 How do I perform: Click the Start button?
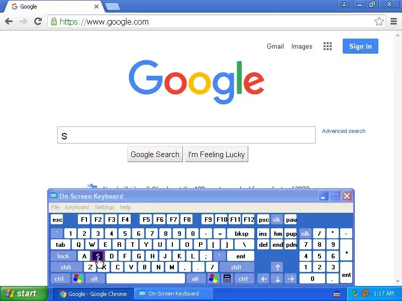pyautogui.click(x=24, y=293)
